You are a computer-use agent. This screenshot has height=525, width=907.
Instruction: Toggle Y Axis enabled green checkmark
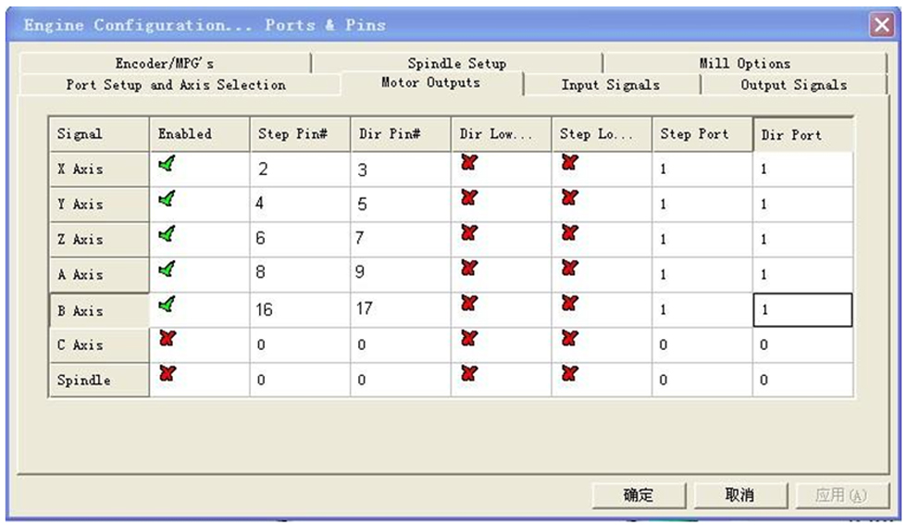[x=167, y=198]
